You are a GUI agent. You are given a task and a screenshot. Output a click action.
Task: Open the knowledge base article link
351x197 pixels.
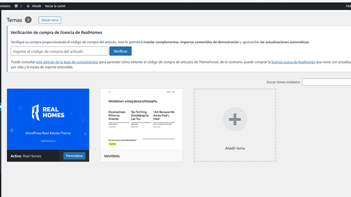(x=67, y=62)
